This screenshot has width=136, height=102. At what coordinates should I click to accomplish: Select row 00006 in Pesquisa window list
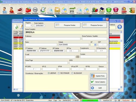[x=18, y=34]
